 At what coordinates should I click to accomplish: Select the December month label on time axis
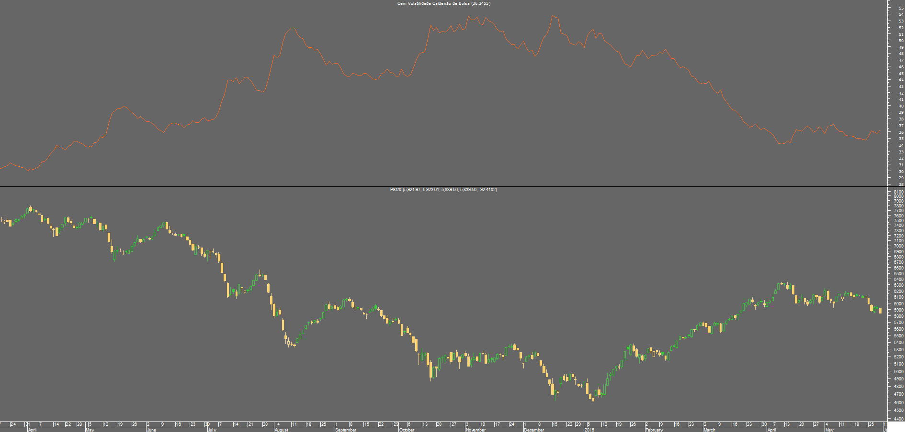tap(534, 430)
